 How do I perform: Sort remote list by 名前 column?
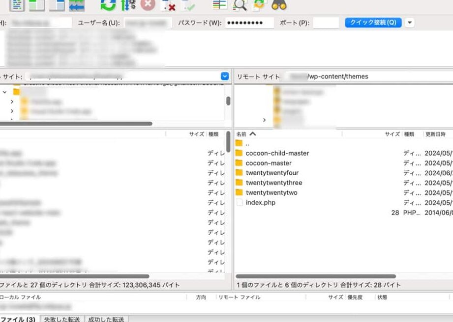click(241, 134)
